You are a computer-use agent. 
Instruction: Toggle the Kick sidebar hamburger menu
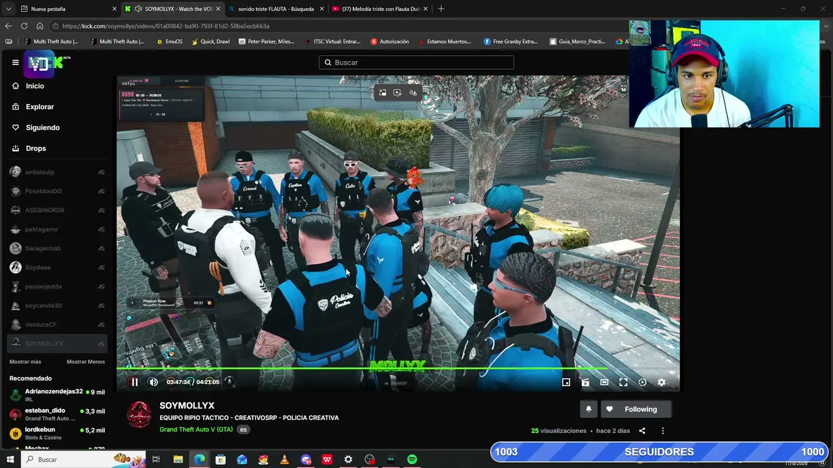coord(15,62)
